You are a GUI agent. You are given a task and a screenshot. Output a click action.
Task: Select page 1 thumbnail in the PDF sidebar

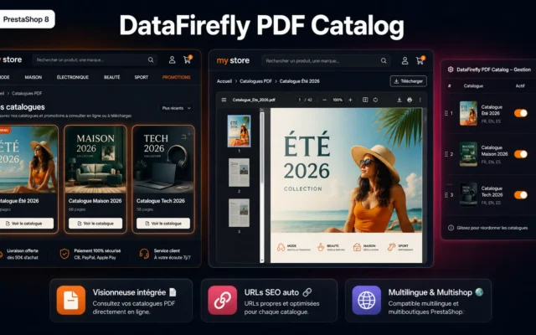pyautogui.click(x=239, y=131)
